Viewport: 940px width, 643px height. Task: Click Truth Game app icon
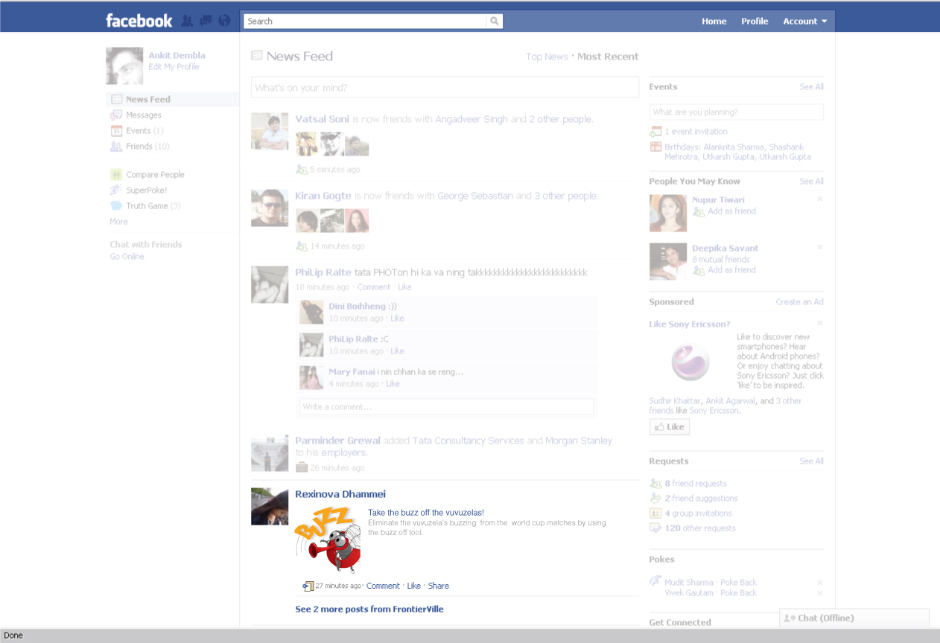click(x=116, y=205)
